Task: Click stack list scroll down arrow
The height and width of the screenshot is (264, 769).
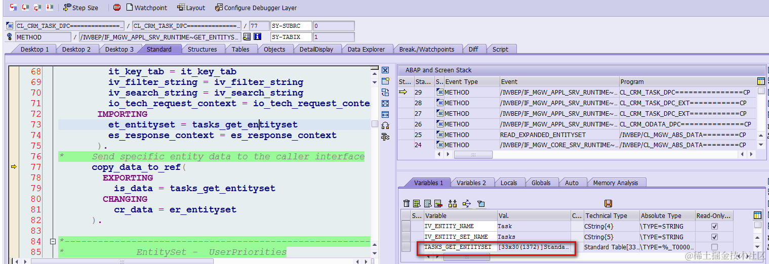Action: pos(761,145)
